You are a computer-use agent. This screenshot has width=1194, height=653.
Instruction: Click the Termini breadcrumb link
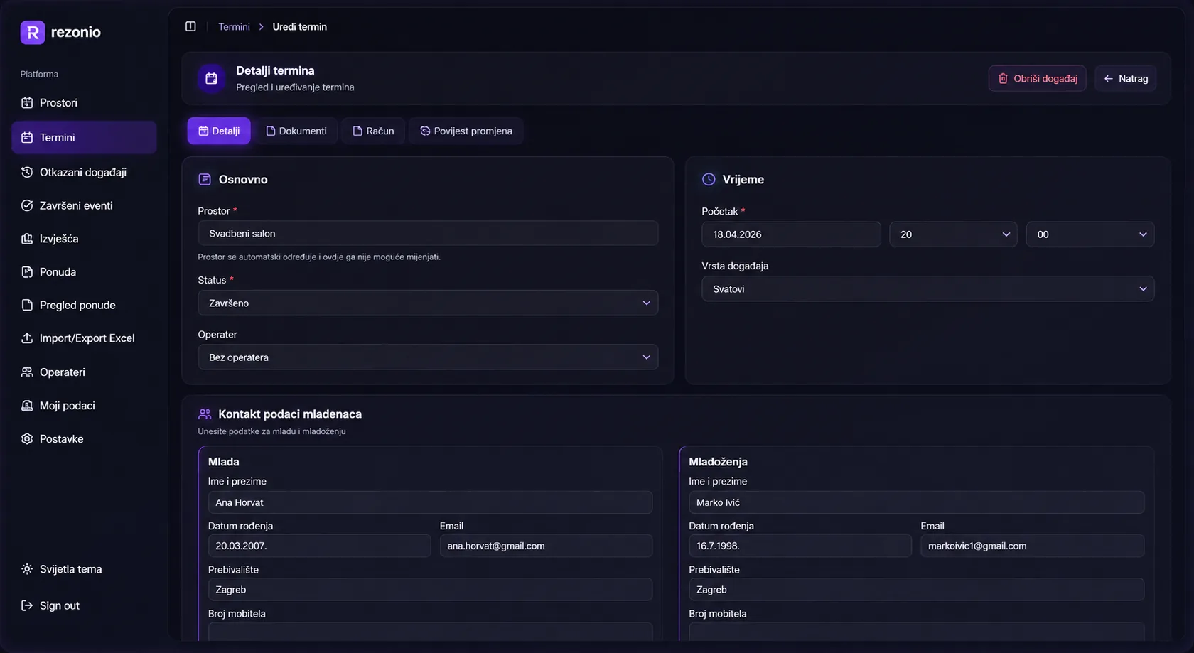click(234, 26)
